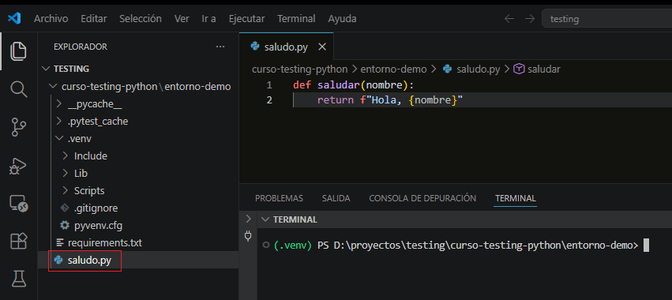672x300 pixels.
Task: Select the TERMINAL panel tab
Action: (515, 198)
